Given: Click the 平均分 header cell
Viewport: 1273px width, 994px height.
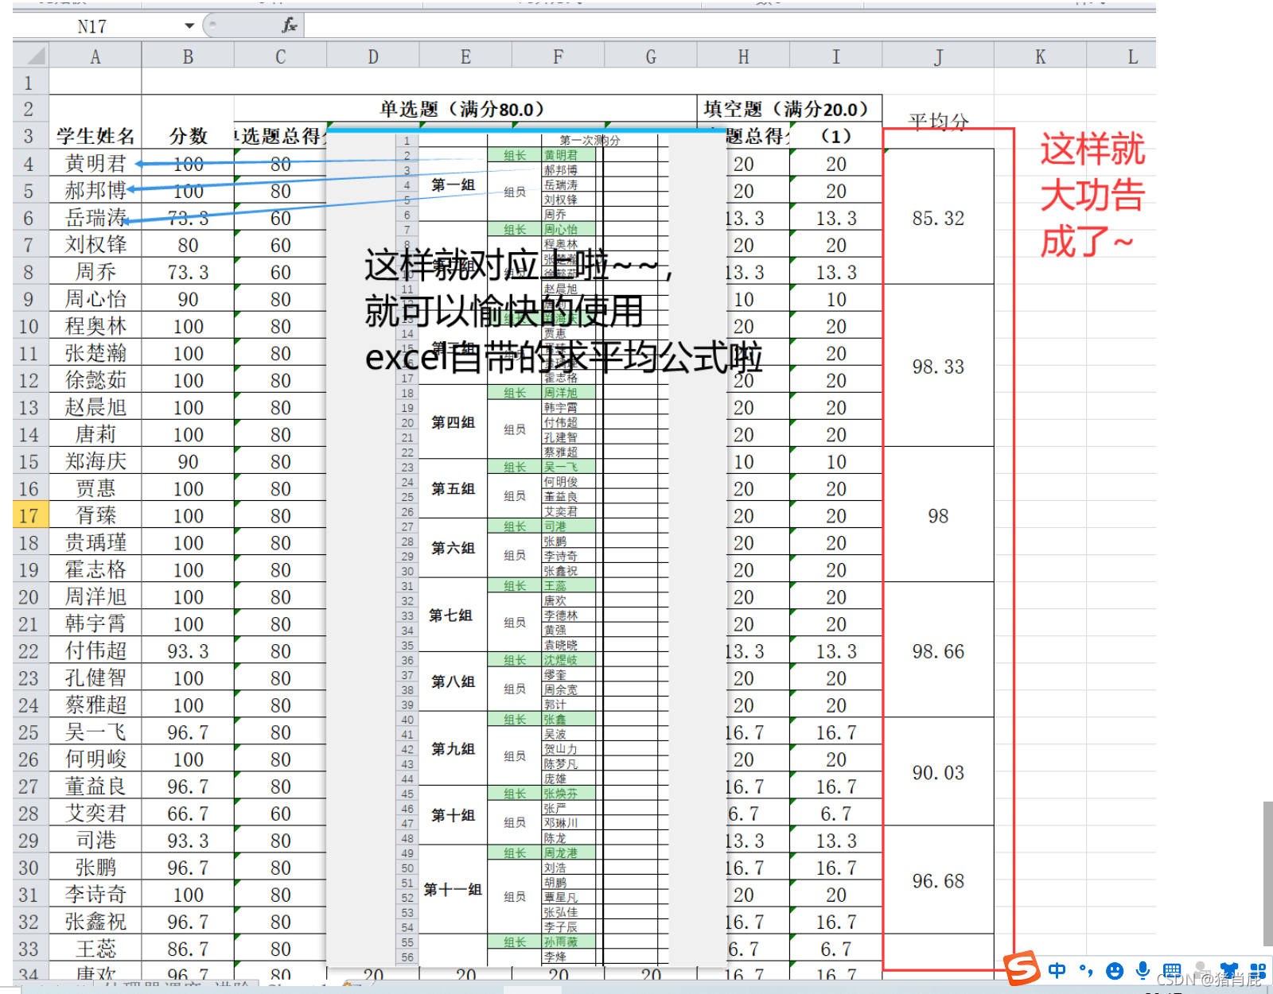Looking at the screenshot, I should [938, 122].
